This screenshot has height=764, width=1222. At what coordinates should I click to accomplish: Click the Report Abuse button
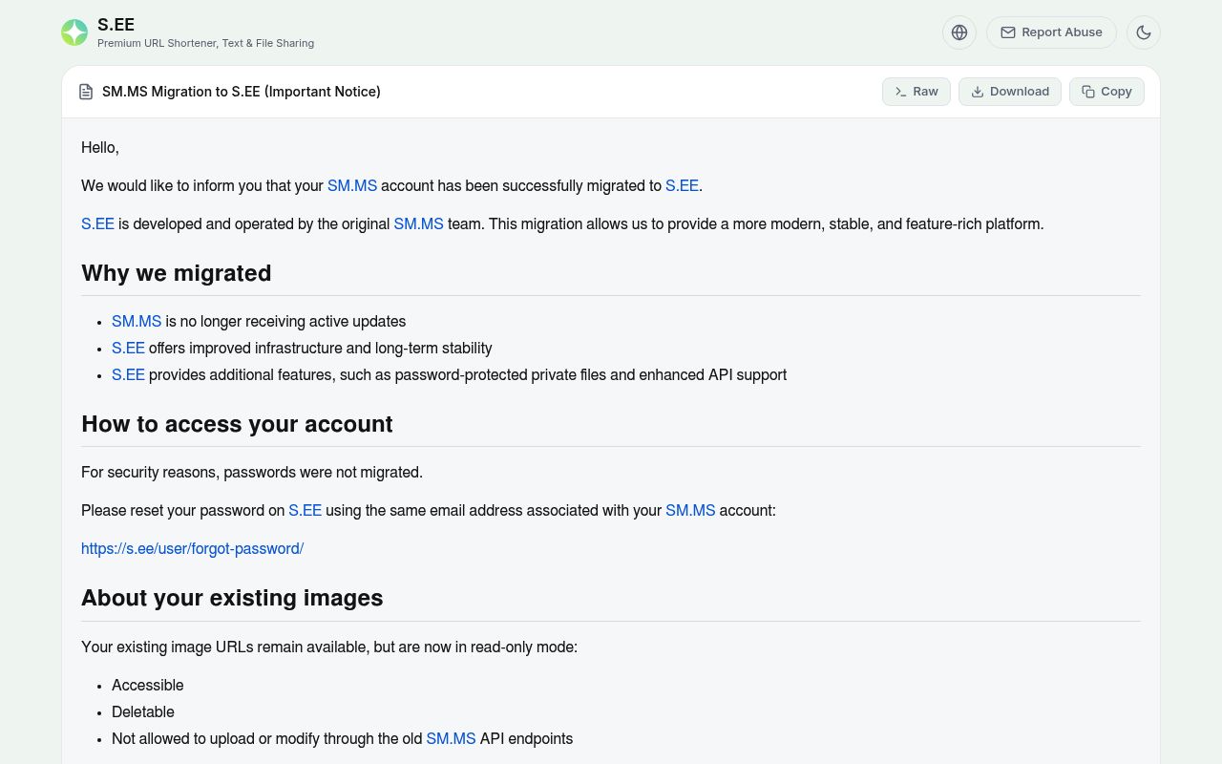[1051, 32]
